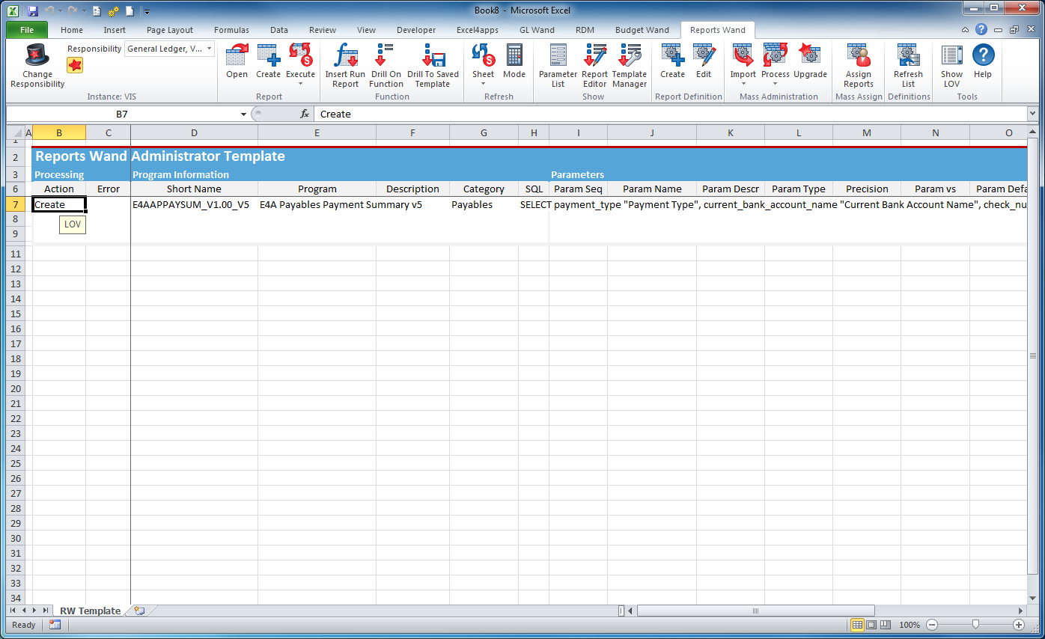Click the Import icon in Mass Administration
This screenshot has height=639, width=1045.
coord(743,61)
